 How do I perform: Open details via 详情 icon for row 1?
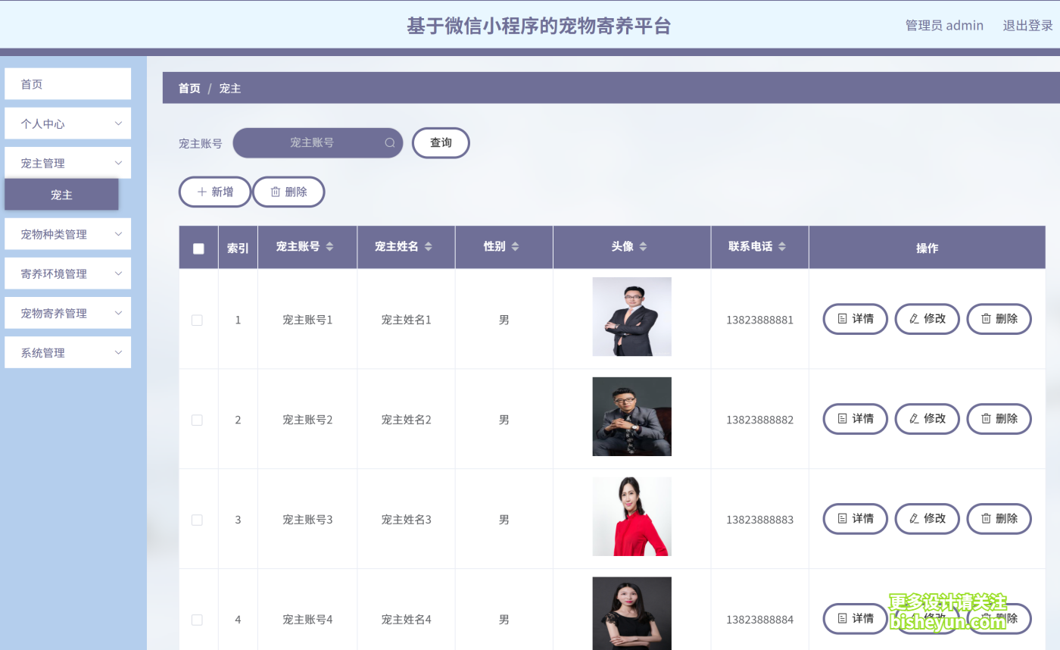(843, 319)
